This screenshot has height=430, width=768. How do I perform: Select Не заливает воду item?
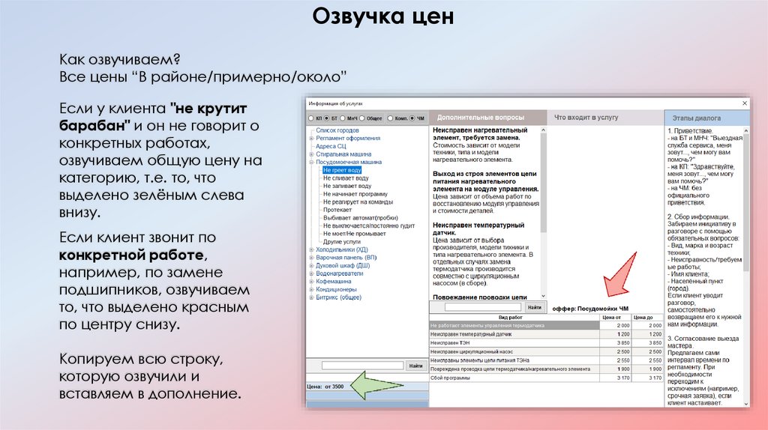[x=346, y=186]
